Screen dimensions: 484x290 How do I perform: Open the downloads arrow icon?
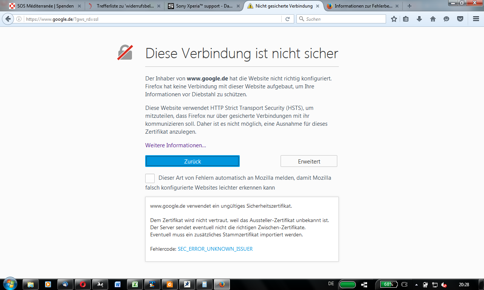click(x=419, y=19)
